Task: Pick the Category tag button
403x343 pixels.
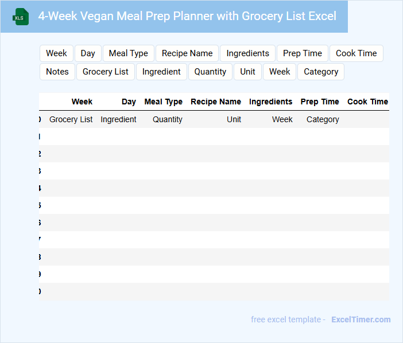Action: tap(321, 72)
